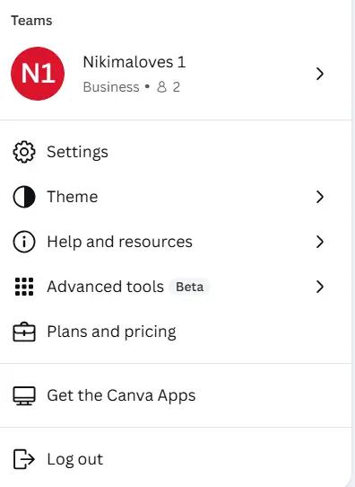The image size is (355, 487).
Task: Click the Log out arrow icon
Action: pos(24,459)
